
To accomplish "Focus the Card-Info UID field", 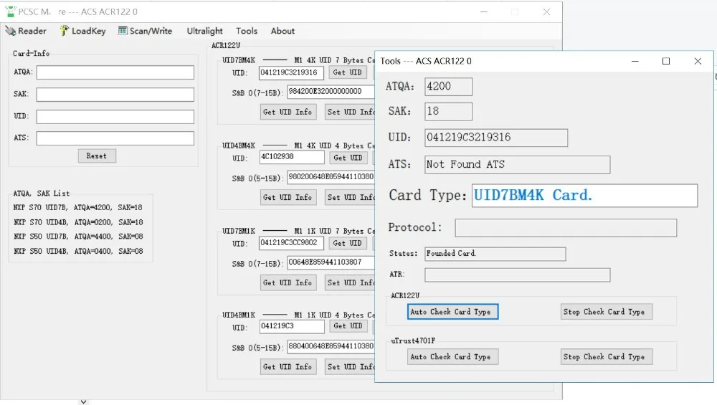I will coord(115,116).
